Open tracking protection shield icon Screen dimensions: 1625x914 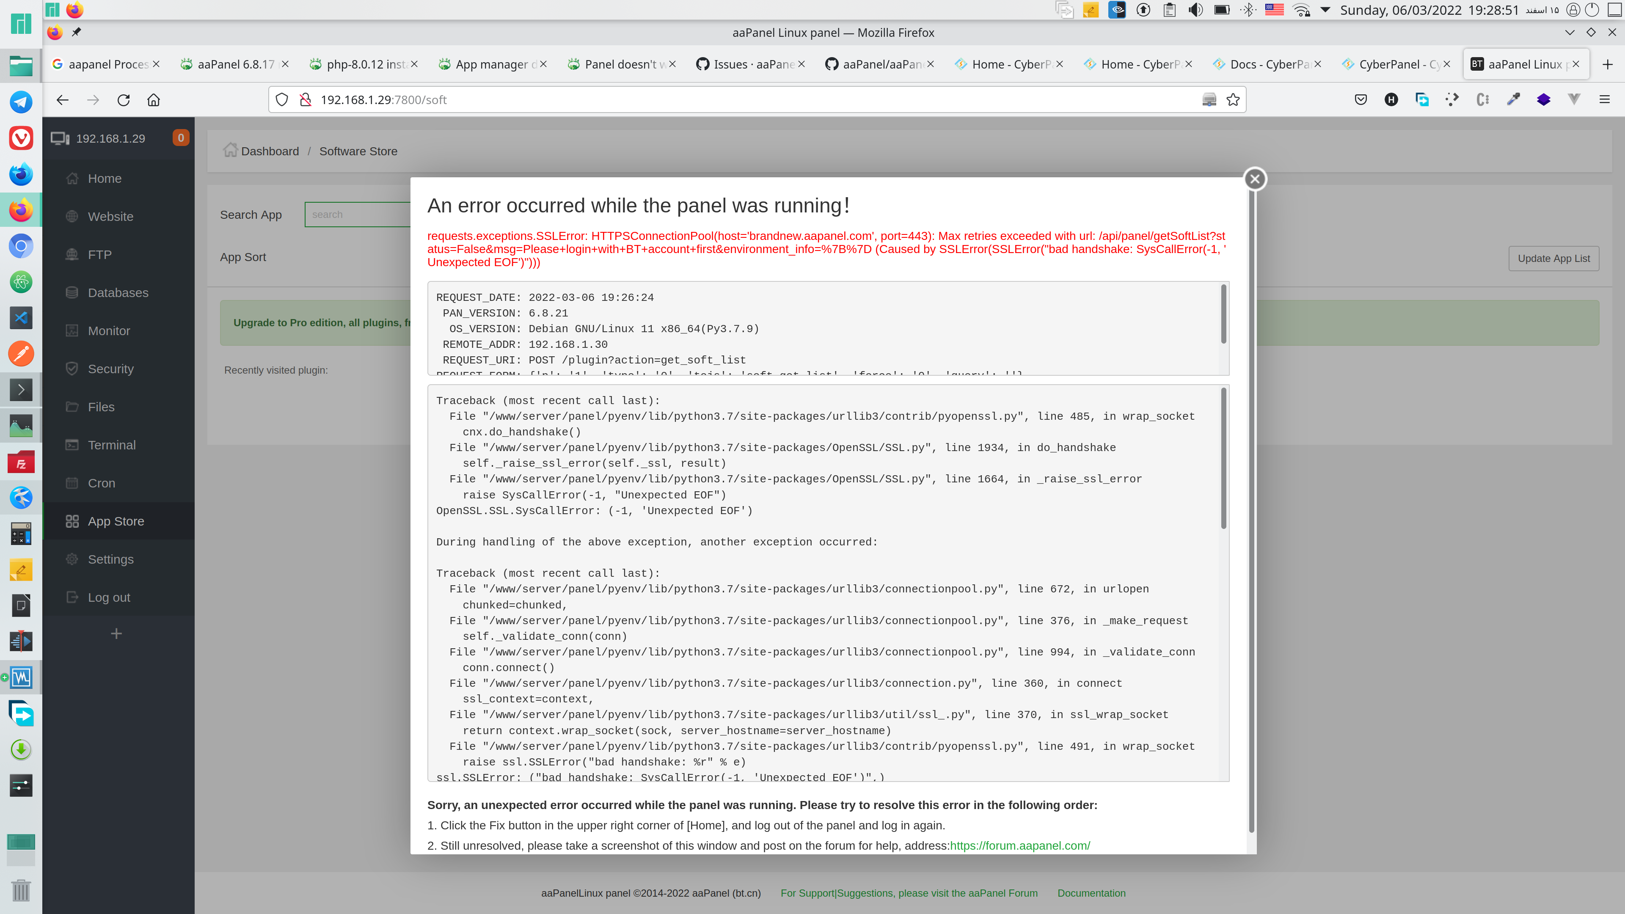(282, 100)
